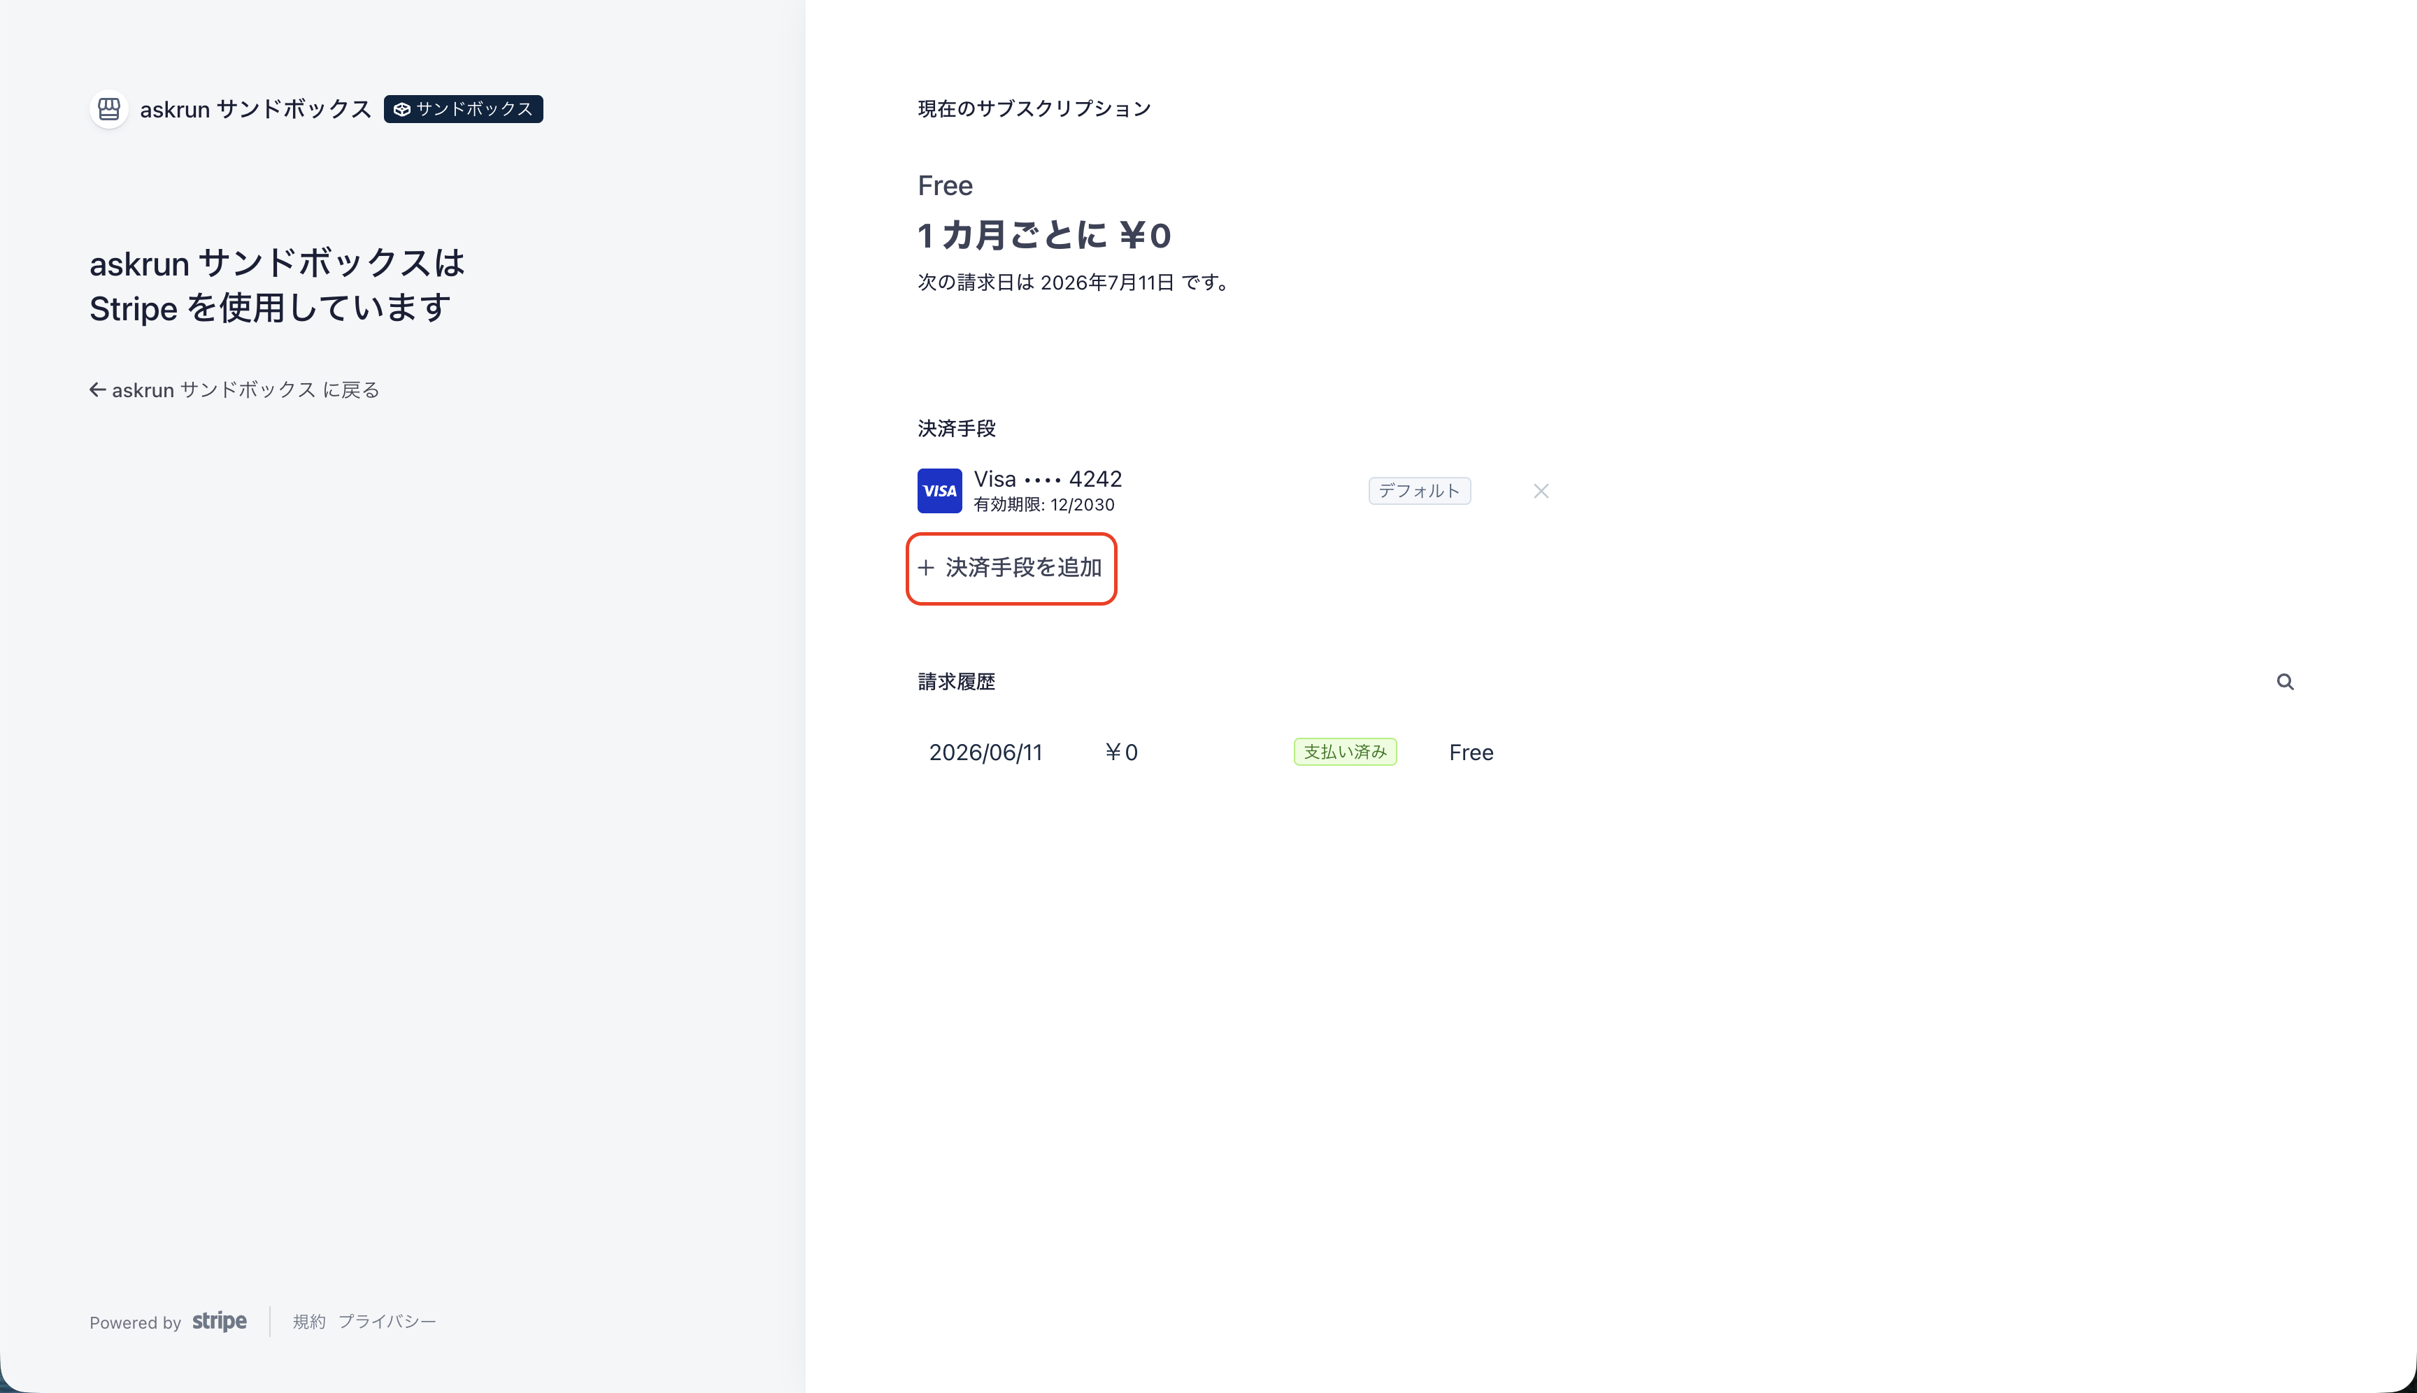Add a payment method via 決済手段を追加
Image resolution: width=2417 pixels, height=1393 pixels.
pos(1011,567)
